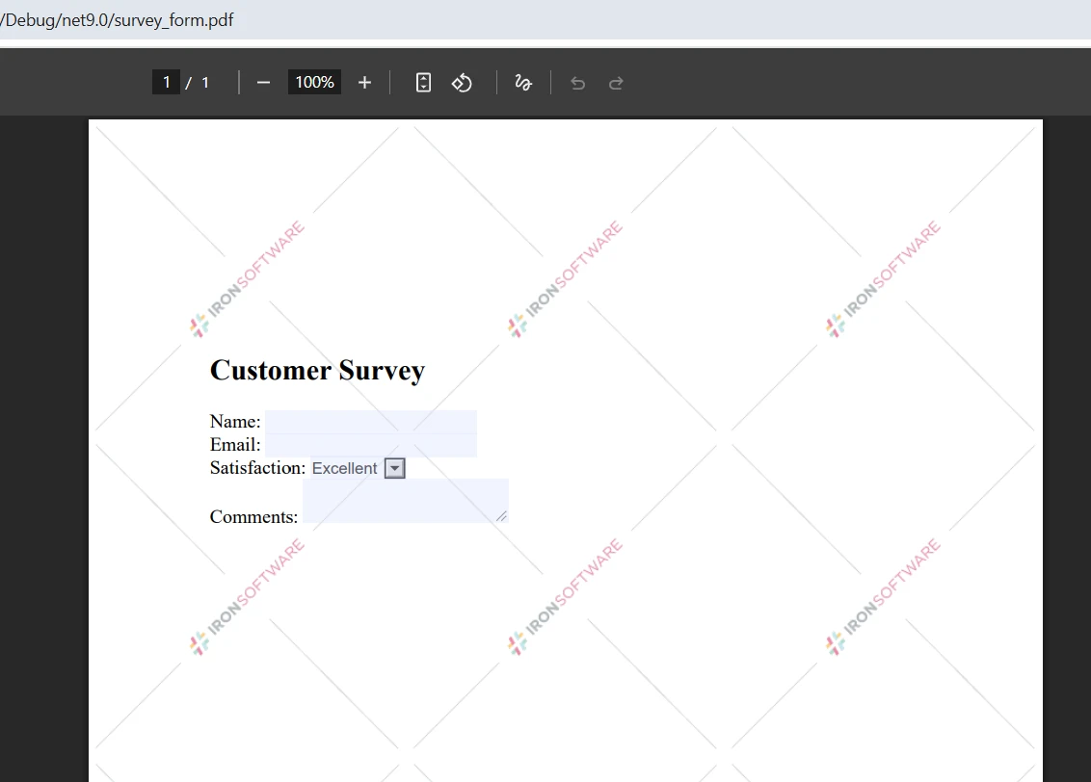Click the arrow beside Excellent
Image resolution: width=1091 pixels, height=782 pixels.
(x=394, y=468)
